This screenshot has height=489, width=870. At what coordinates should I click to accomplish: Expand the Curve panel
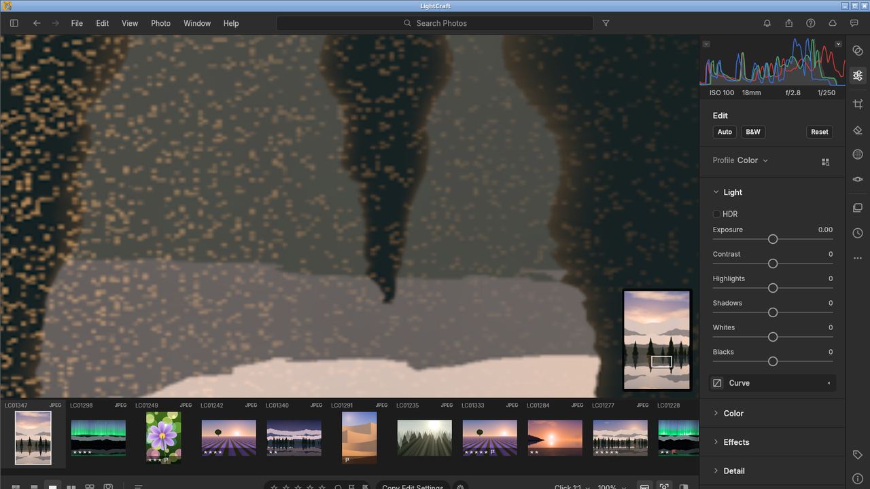click(x=773, y=383)
